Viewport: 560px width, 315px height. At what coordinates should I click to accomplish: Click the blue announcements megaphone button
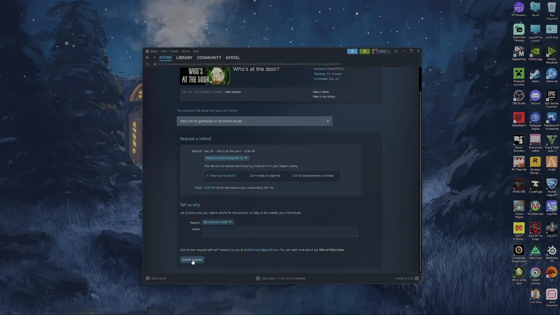(352, 51)
